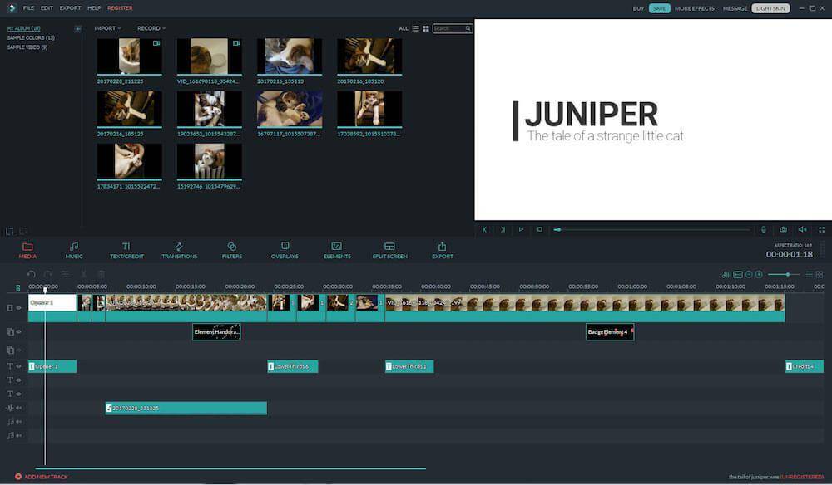Click the delete folder icon

point(22,232)
